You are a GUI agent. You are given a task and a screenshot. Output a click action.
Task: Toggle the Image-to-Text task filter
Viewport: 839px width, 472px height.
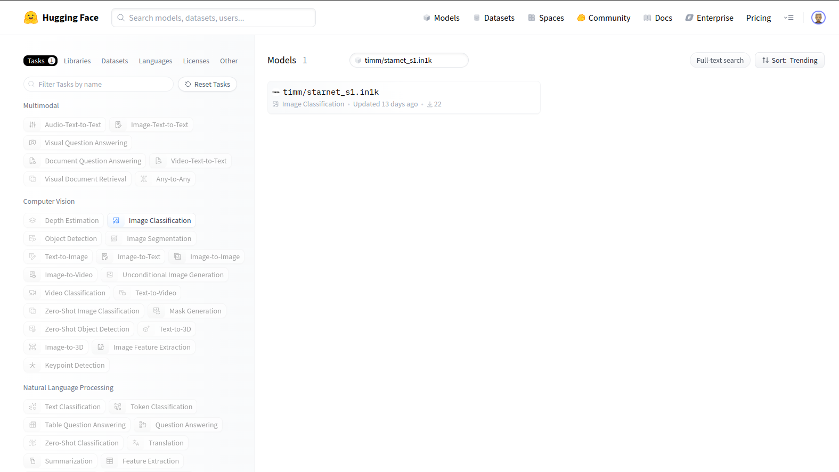131,256
